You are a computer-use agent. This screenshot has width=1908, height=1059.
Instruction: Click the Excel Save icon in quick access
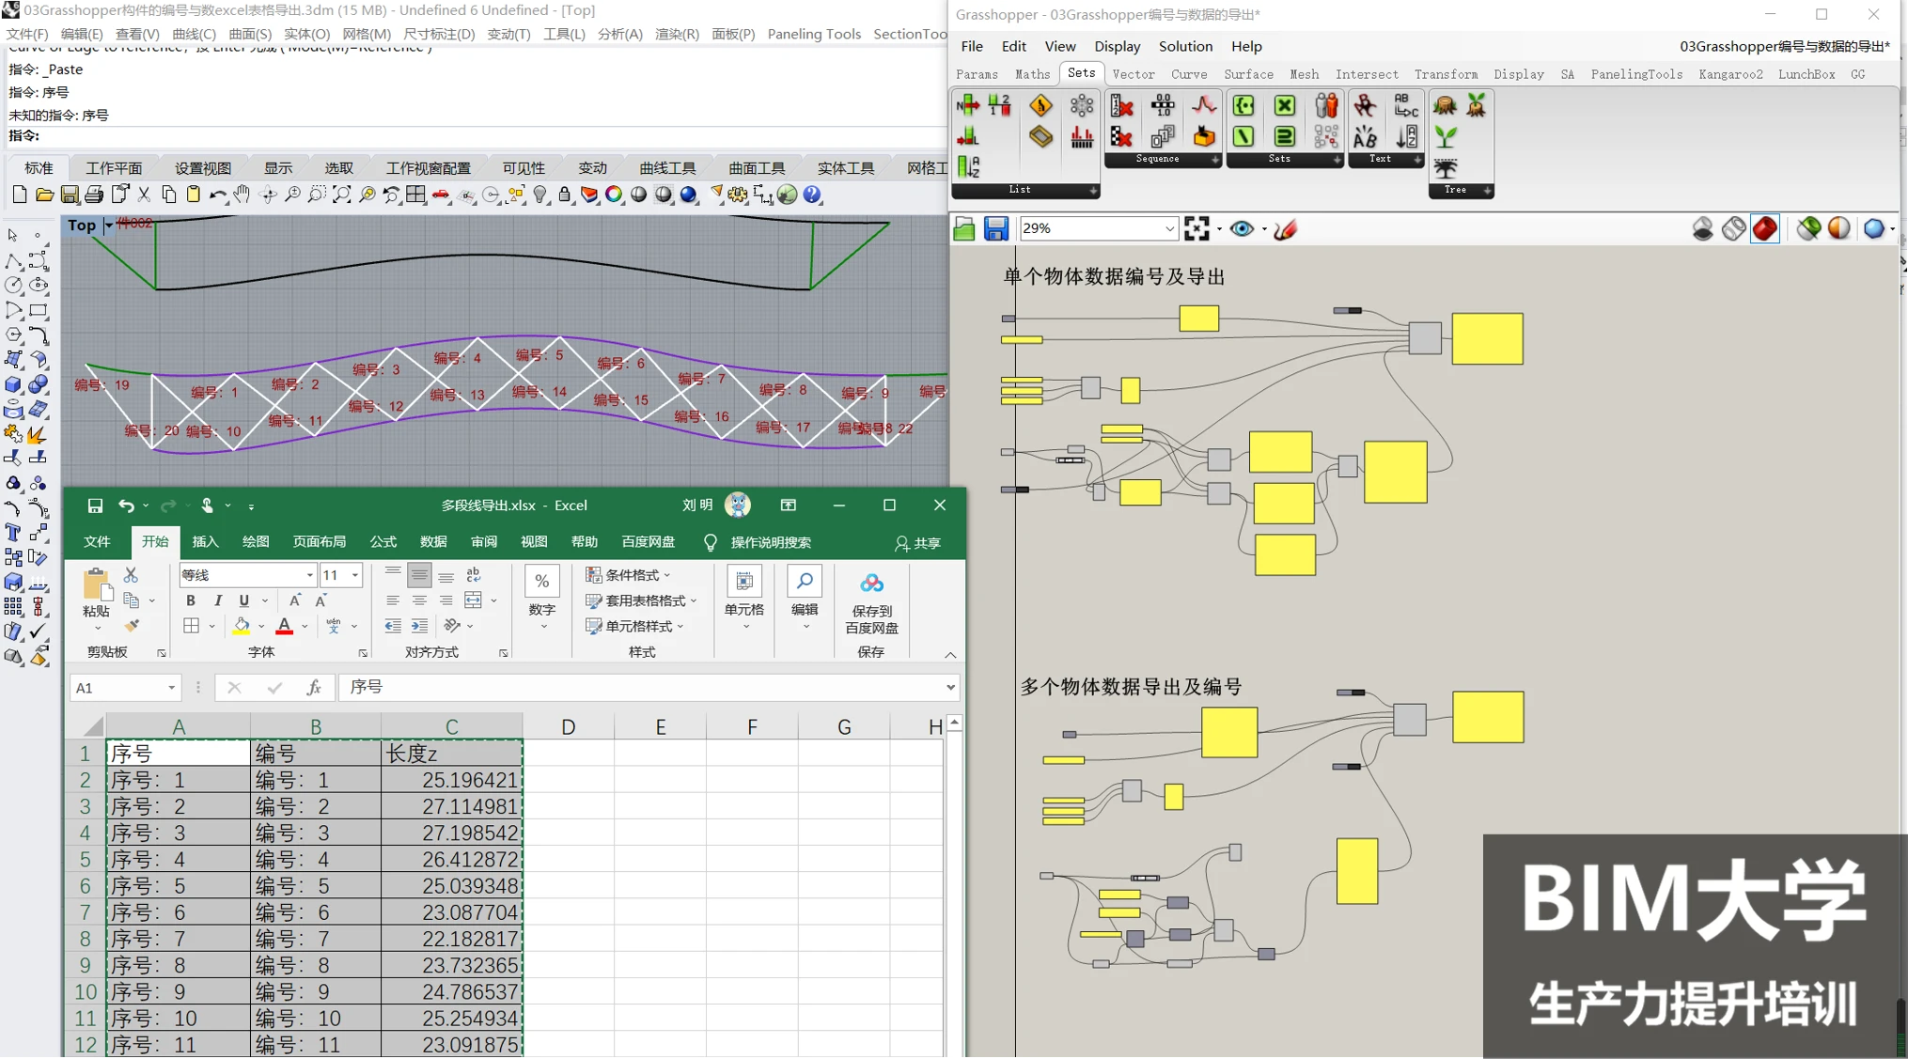pos(95,506)
